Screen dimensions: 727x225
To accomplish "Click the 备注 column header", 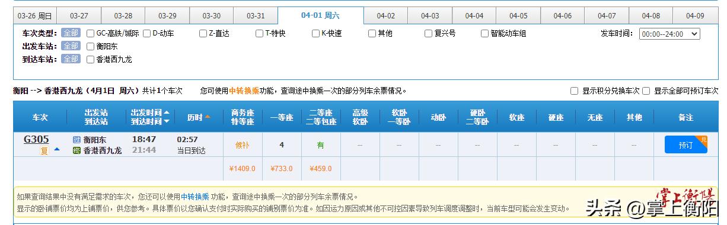I will tap(685, 117).
